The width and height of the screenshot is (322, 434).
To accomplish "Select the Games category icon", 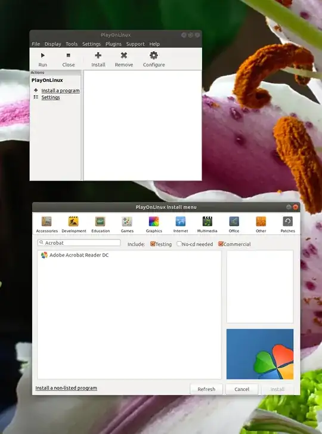I will point(127,221).
